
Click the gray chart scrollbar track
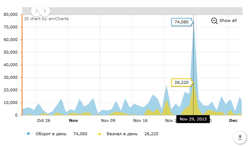click(x=144, y=11)
